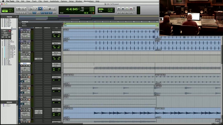
Task: Toggle visibility of PUNCH in track list
Action: [x=2, y=65]
